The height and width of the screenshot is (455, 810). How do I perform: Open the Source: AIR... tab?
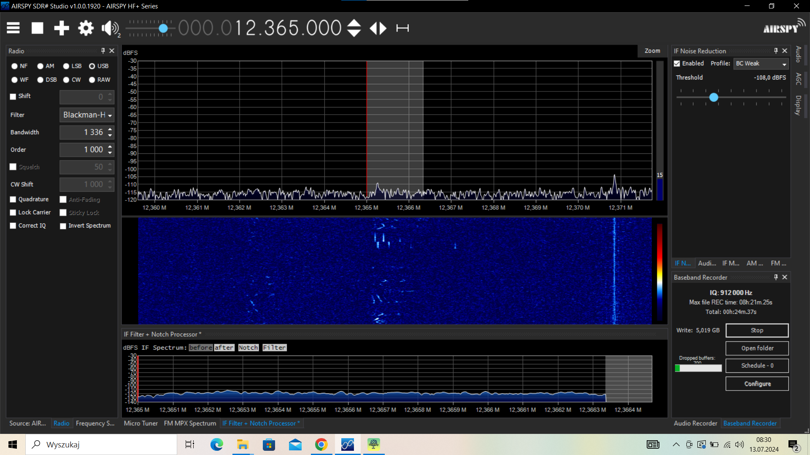27,423
